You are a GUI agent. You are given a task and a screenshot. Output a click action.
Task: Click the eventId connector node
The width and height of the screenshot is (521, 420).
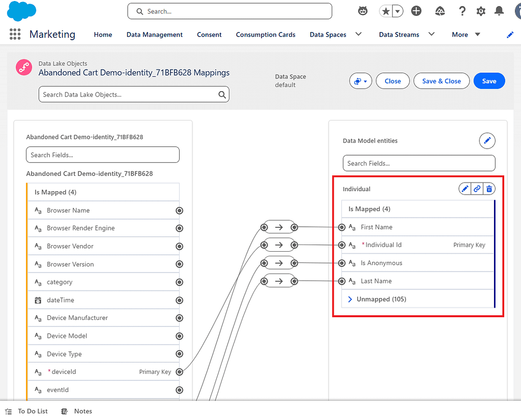[180, 390]
